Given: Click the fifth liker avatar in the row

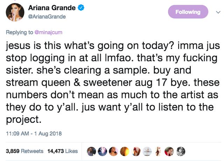Looking at the screenshot, I should tap(137, 151).
